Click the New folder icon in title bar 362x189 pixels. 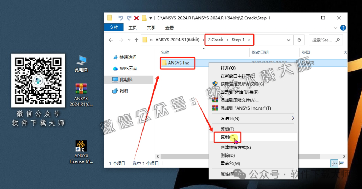pyautogui.click(x=144, y=18)
